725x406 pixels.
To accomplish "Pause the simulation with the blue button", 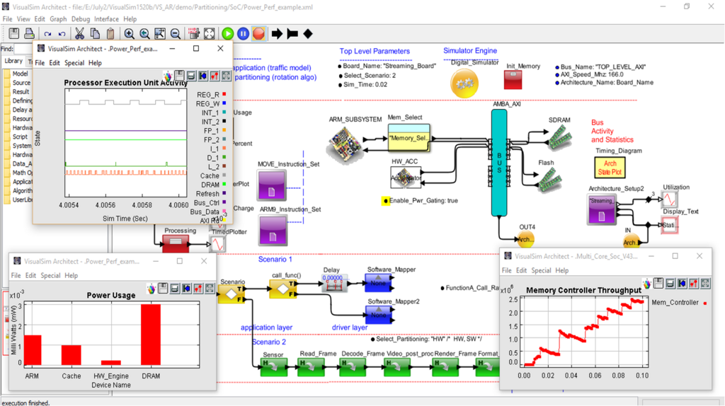I will [243, 33].
